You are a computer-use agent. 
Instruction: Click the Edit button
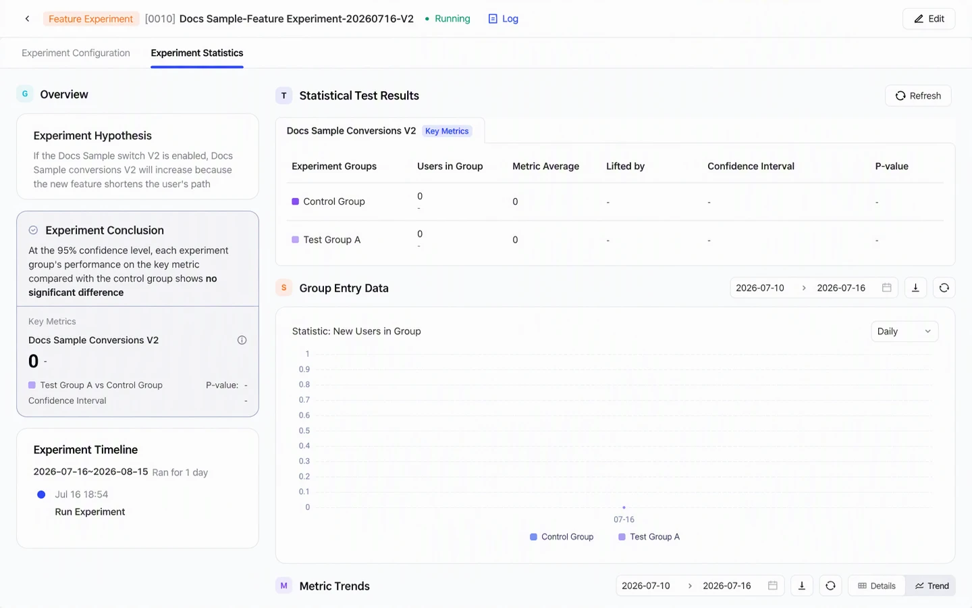point(929,19)
